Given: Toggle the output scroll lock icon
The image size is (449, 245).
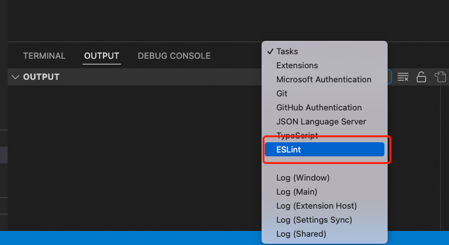Looking at the screenshot, I should (x=421, y=77).
